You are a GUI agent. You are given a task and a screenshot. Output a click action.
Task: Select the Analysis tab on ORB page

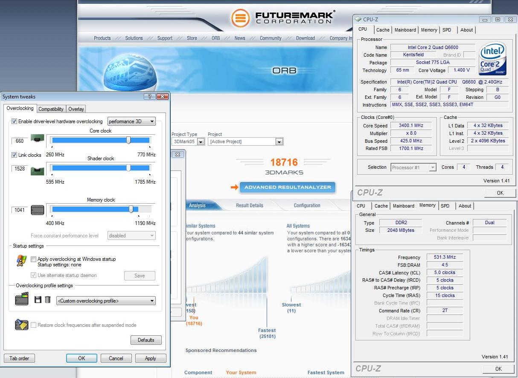click(x=198, y=205)
